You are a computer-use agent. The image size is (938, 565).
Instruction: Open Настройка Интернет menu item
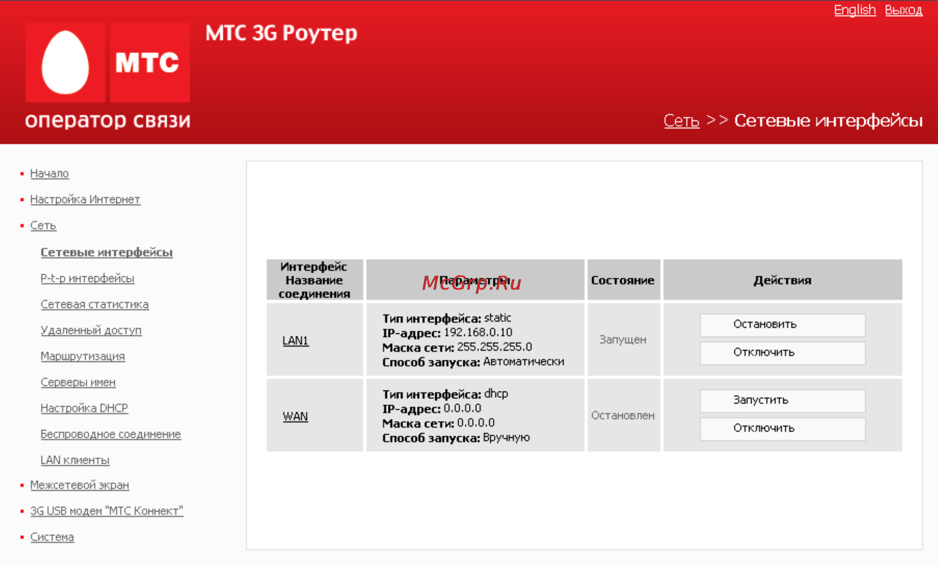point(85,200)
